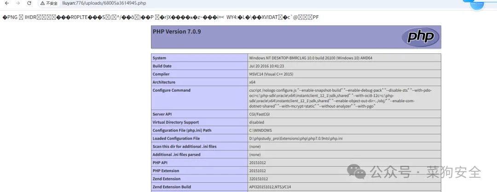Reload the current page

pos(29,3)
